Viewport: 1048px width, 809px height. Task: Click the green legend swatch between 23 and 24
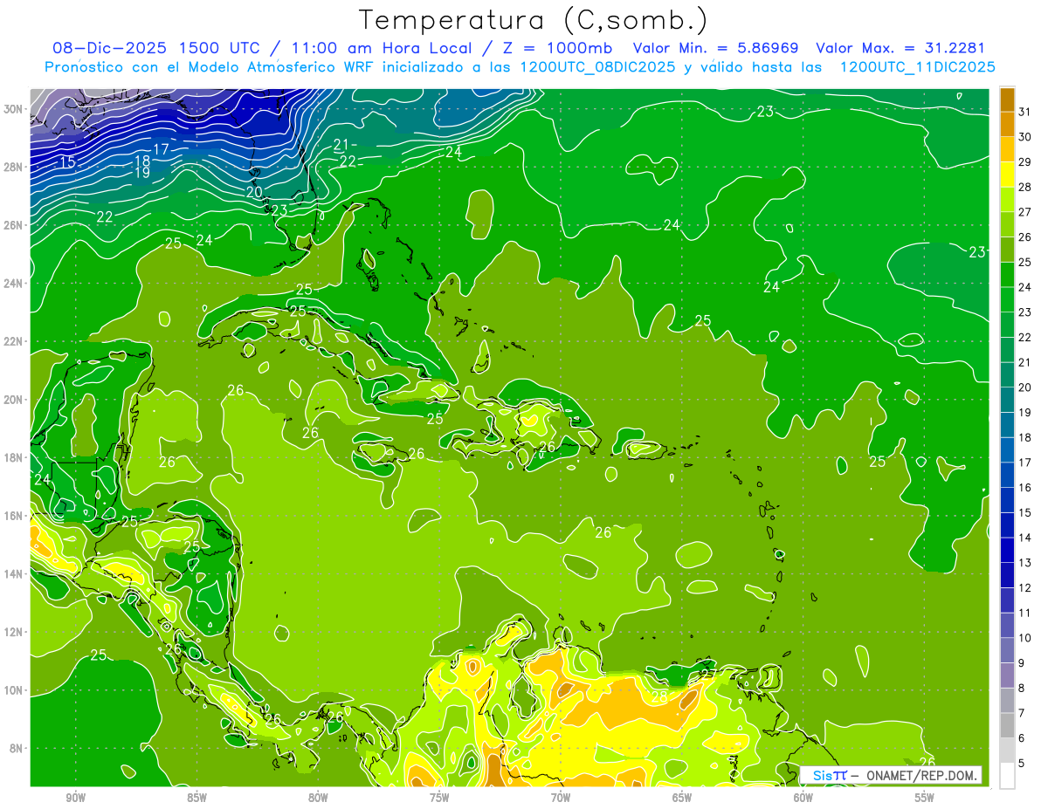[x=1007, y=299]
